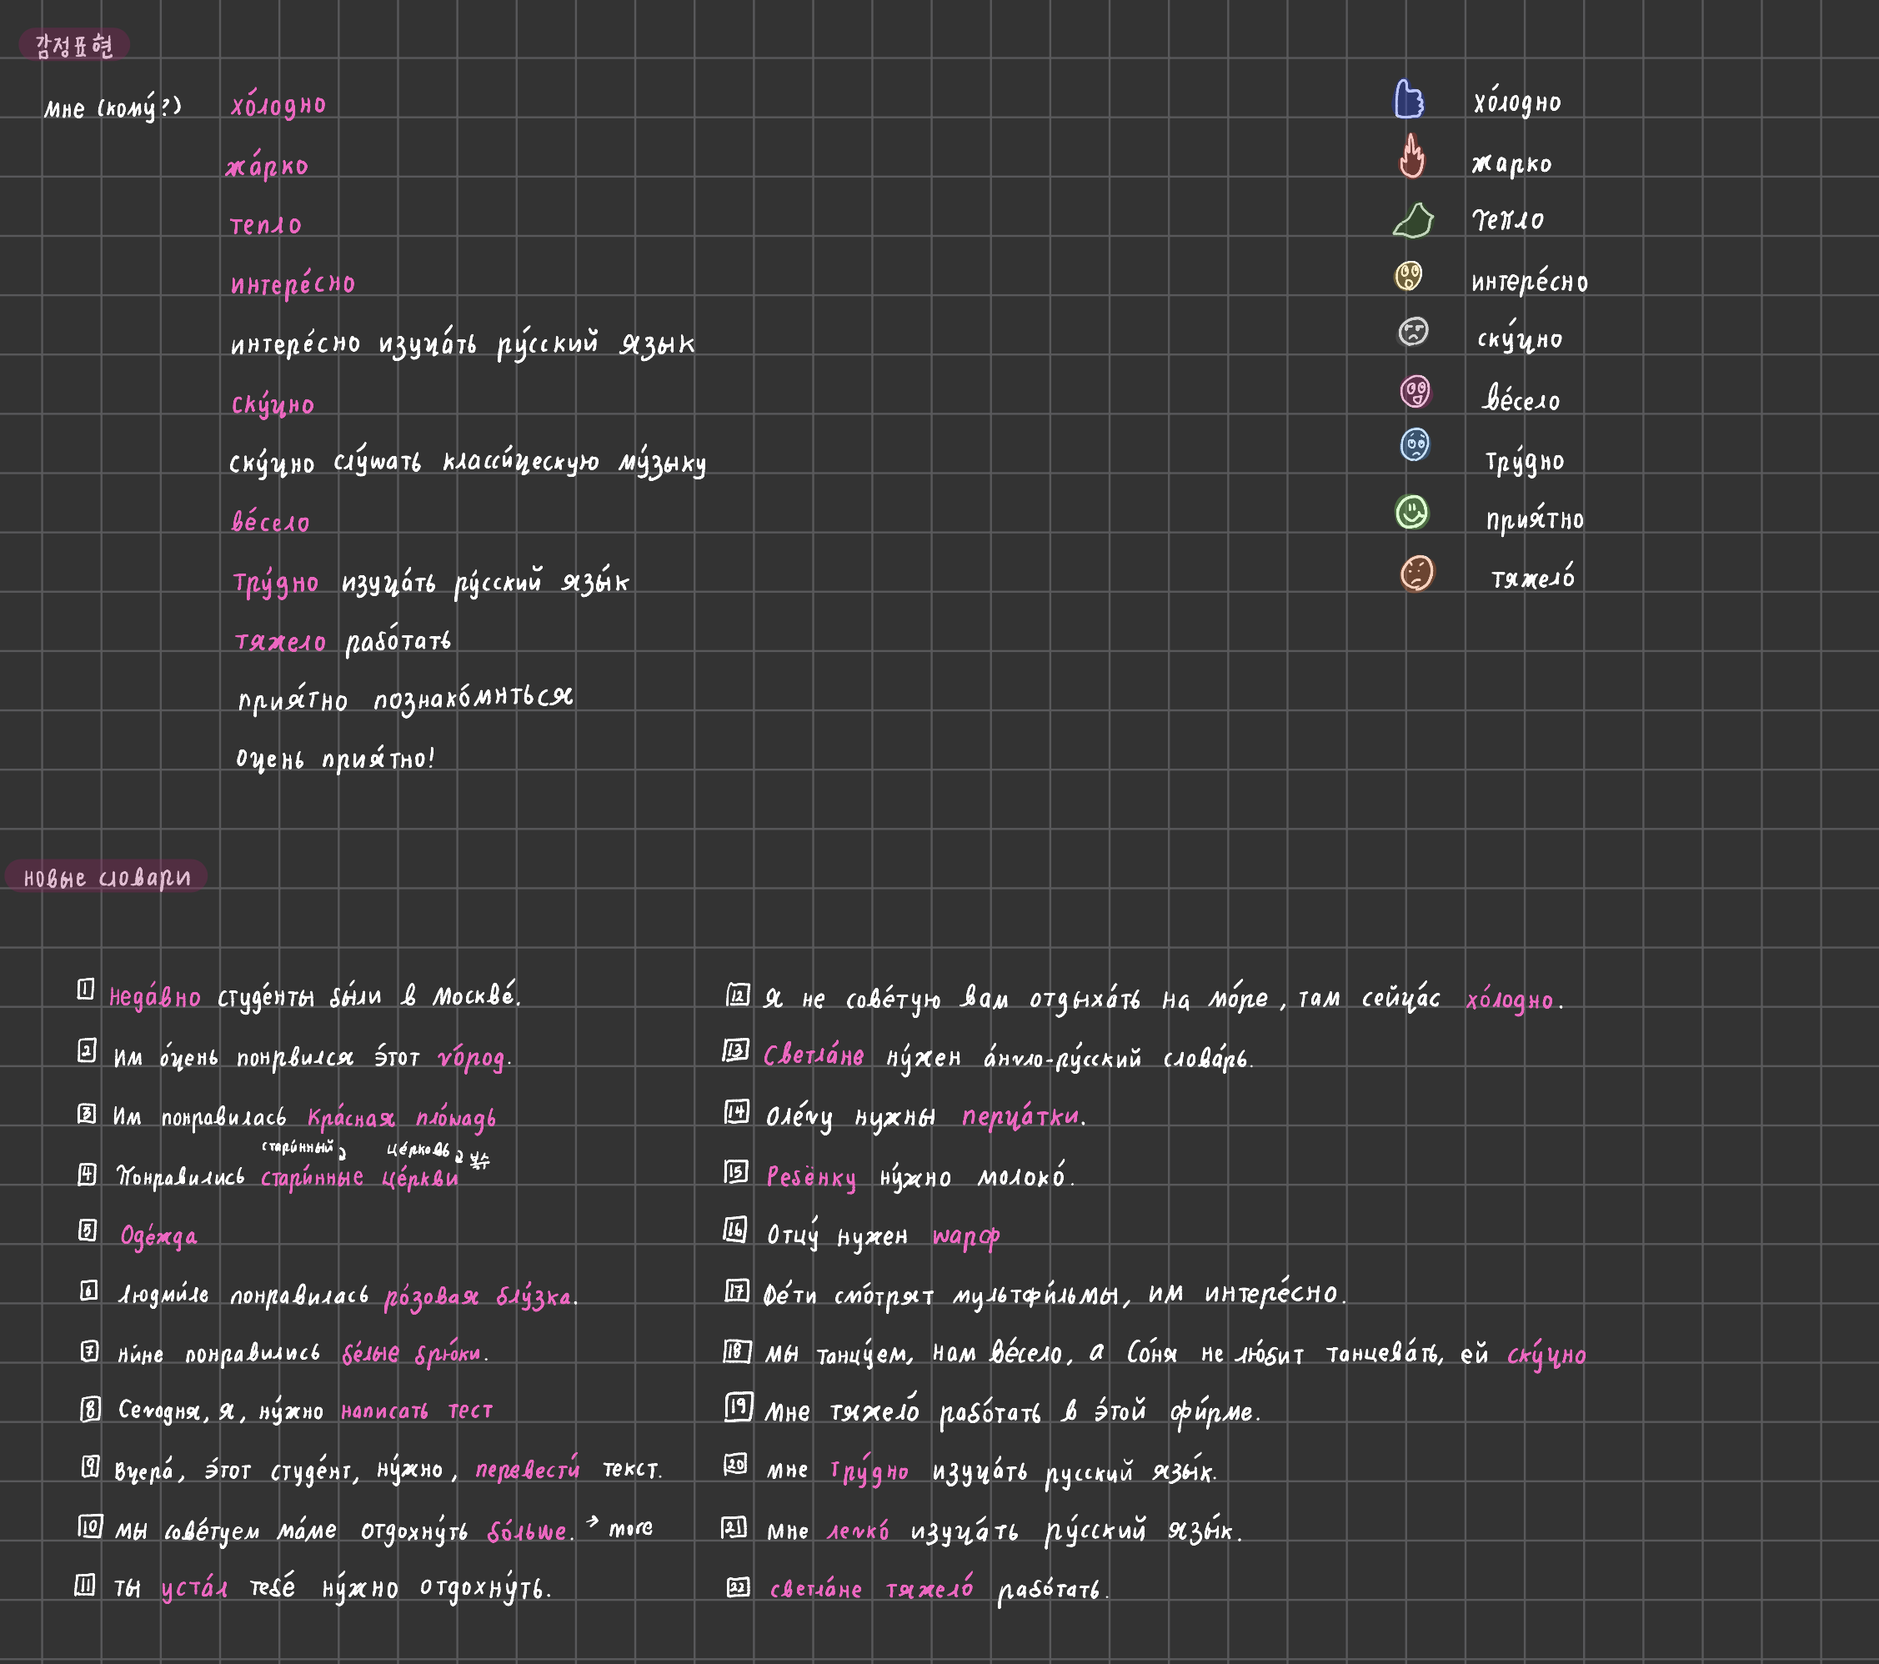Click the word Москве in sentence 1

click(x=474, y=995)
